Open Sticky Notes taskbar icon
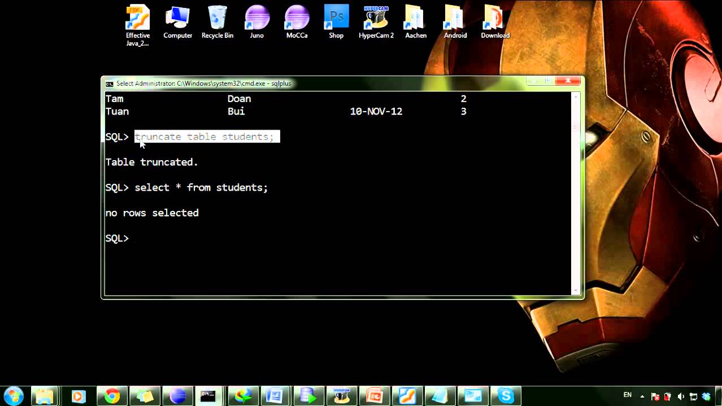Image resolution: width=722 pixels, height=406 pixels. (x=145, y=396)
